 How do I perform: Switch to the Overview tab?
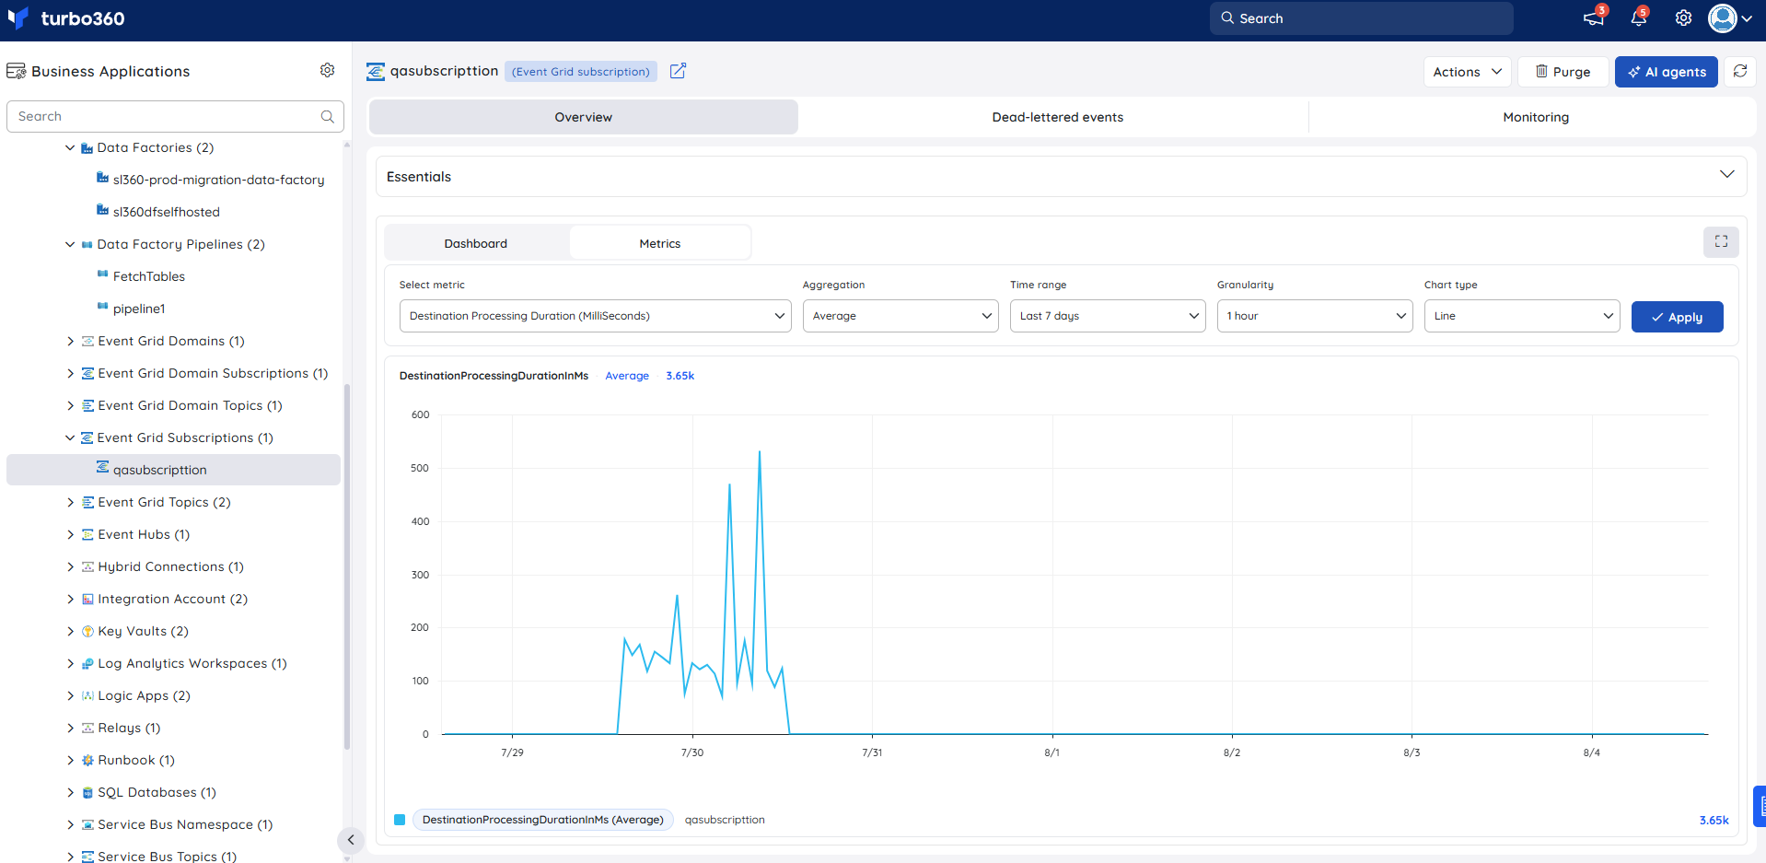tap(584, 117)
